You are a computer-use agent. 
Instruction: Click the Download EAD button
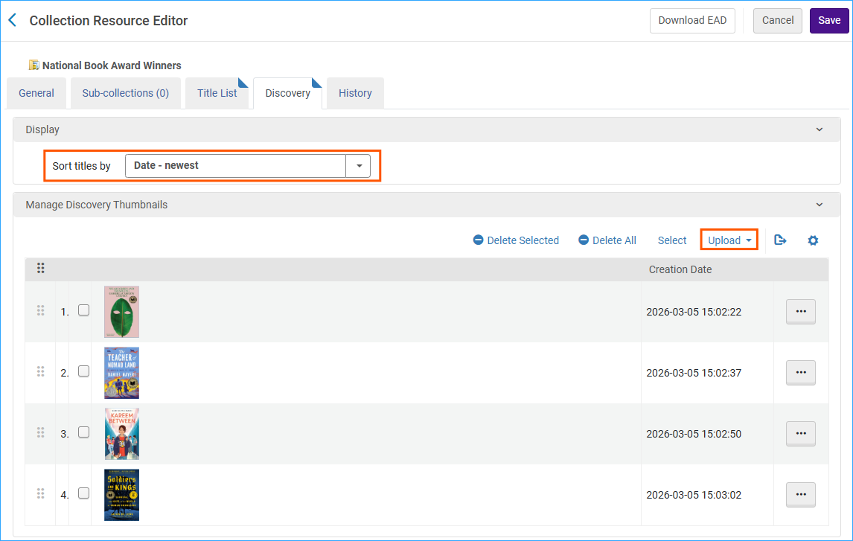coord(691,20)
